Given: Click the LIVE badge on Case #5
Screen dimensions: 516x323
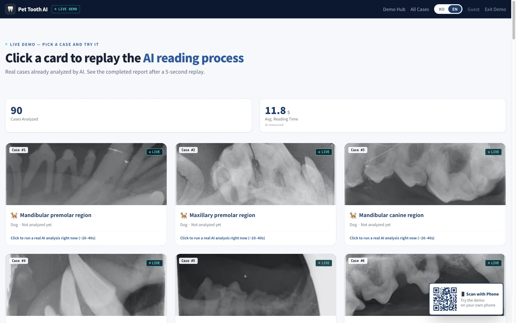Looking at the screenshot, I should (324, 263).
